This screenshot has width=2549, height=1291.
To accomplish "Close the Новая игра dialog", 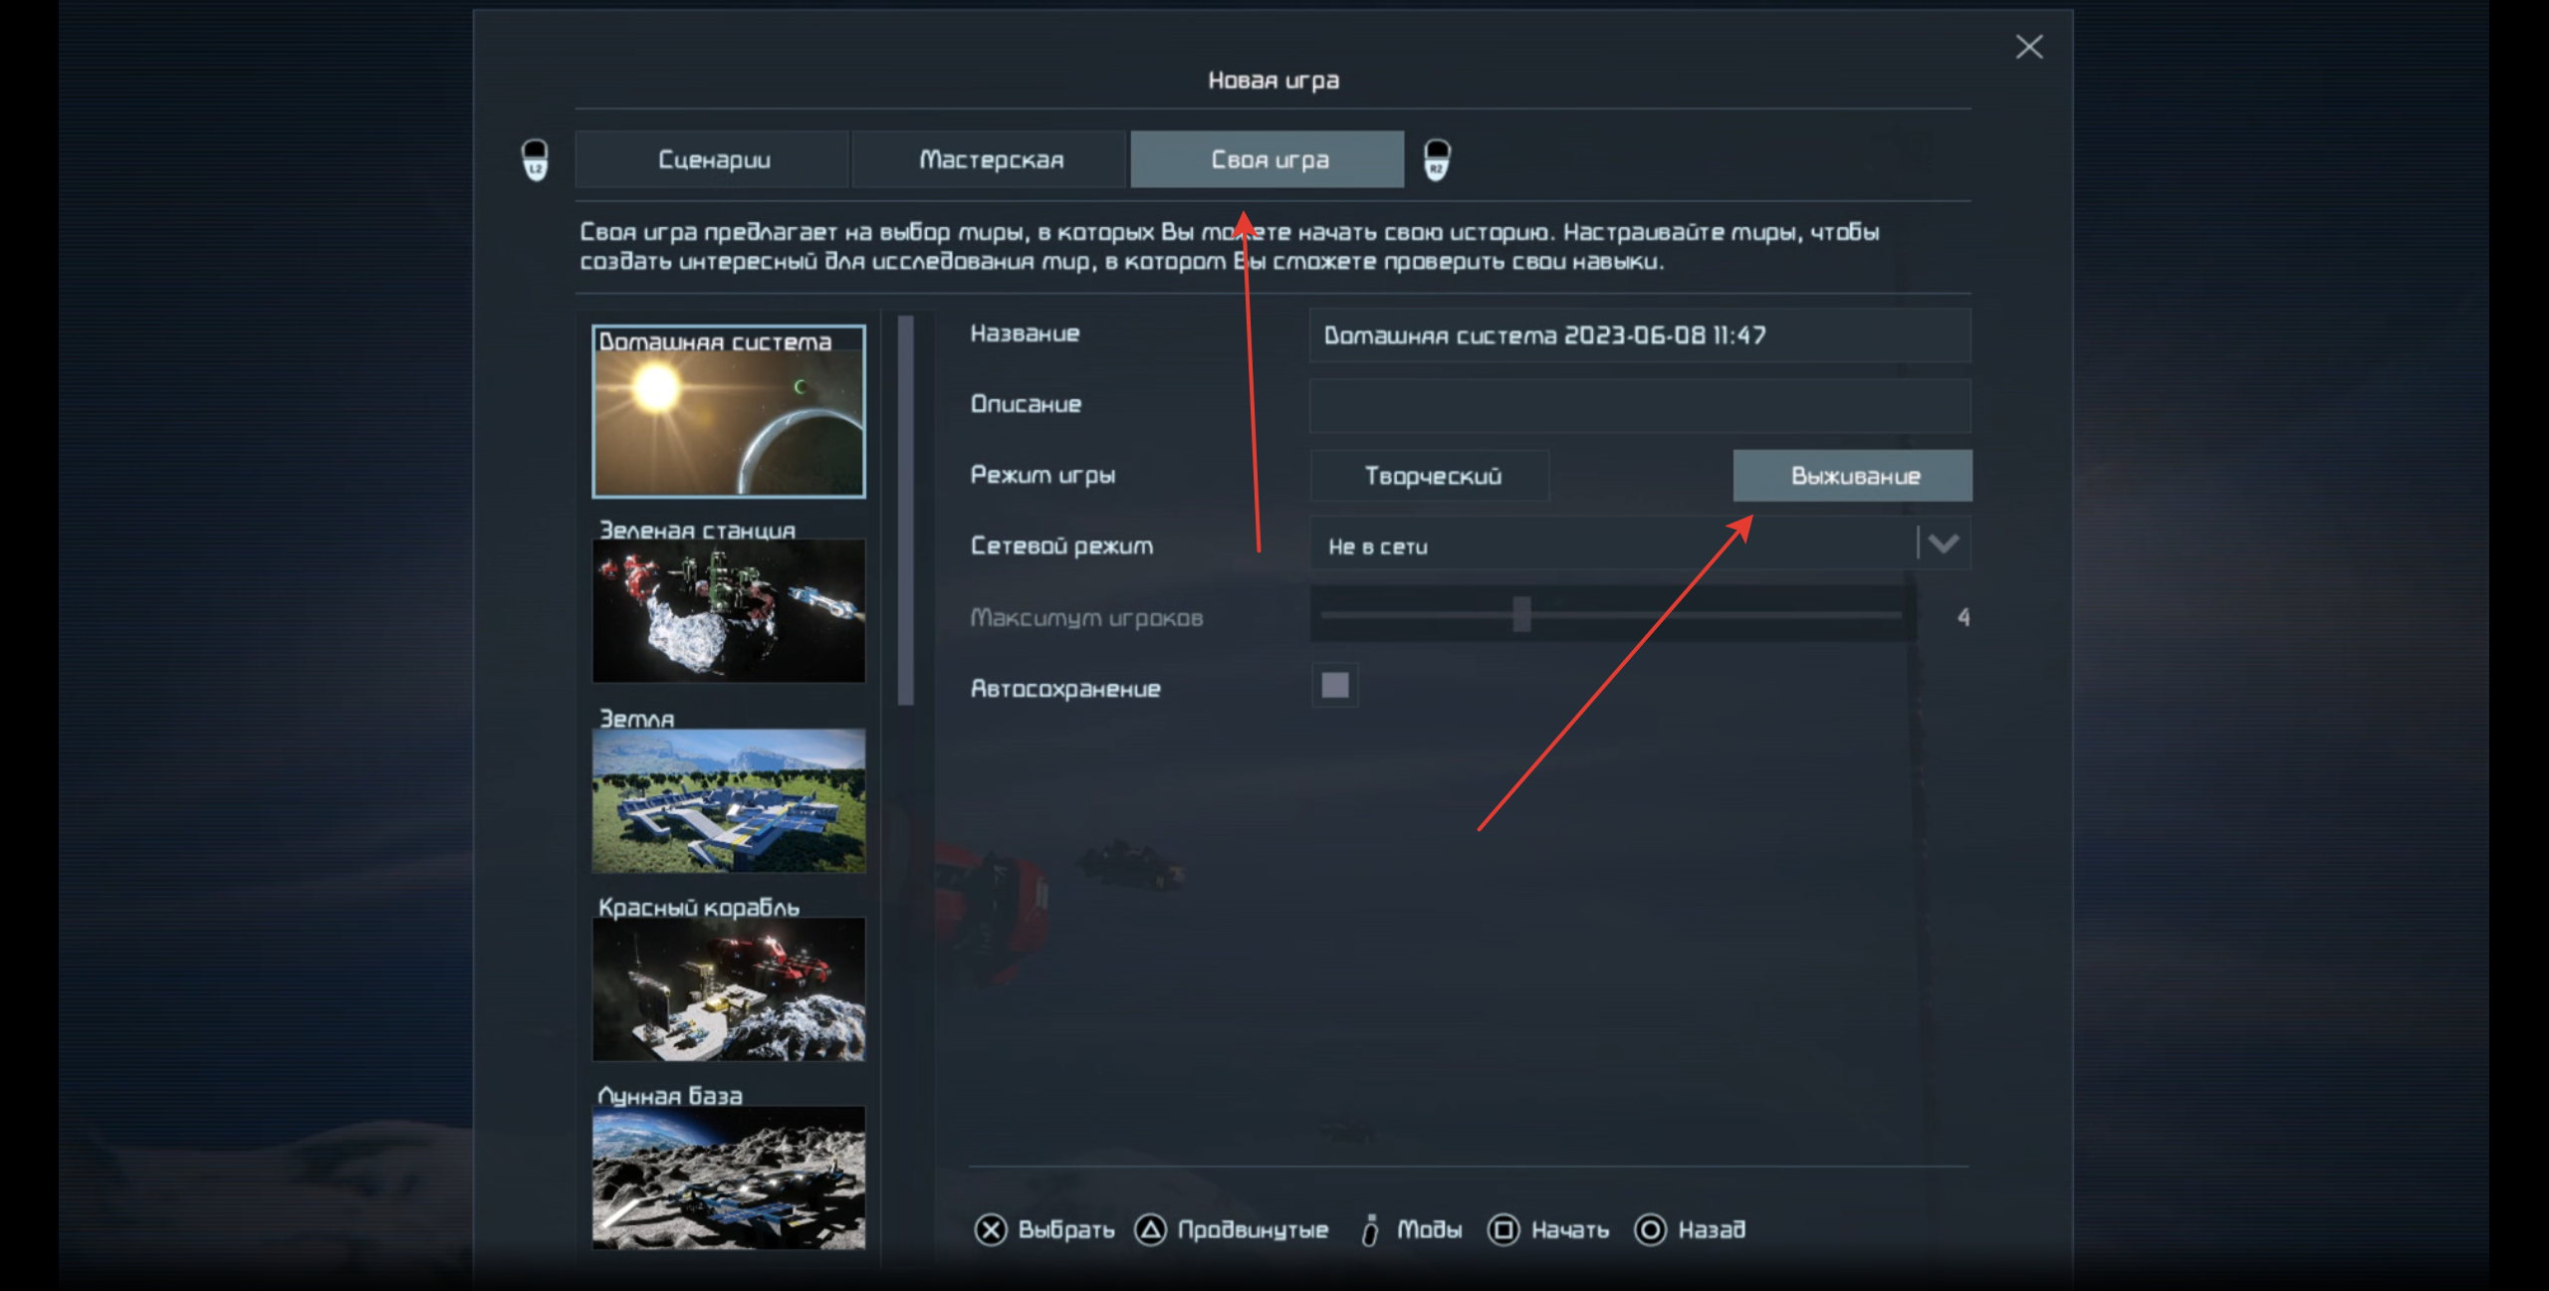I will coord(2028,47).
